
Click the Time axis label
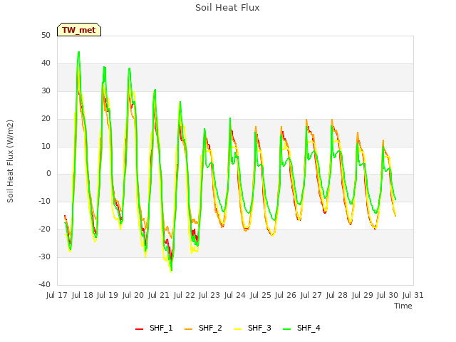coord(403,306)
